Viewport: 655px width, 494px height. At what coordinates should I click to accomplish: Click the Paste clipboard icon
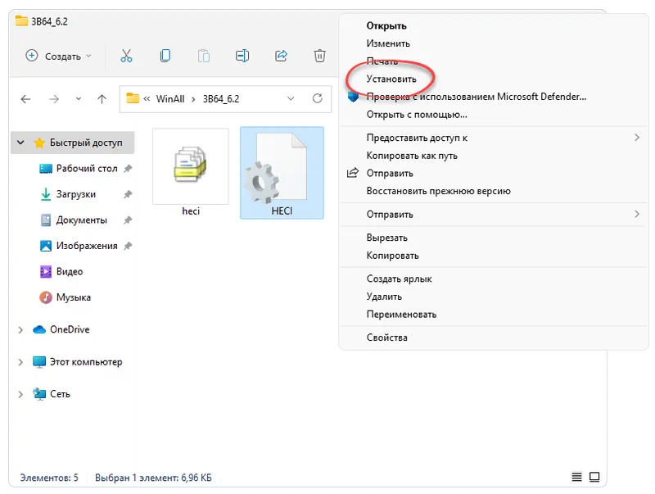[x=203, y=56]
